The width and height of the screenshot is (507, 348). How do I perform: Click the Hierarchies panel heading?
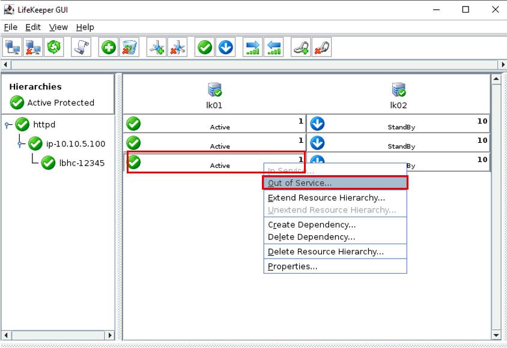pos(35,86)
